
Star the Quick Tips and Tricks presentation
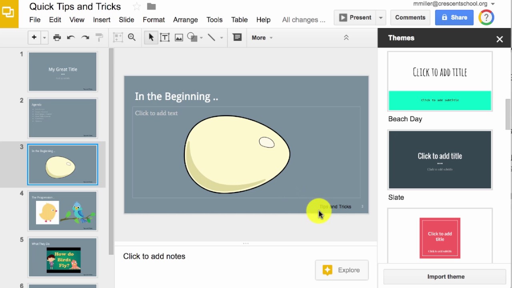pyautogui.click(x=136, y=6)
